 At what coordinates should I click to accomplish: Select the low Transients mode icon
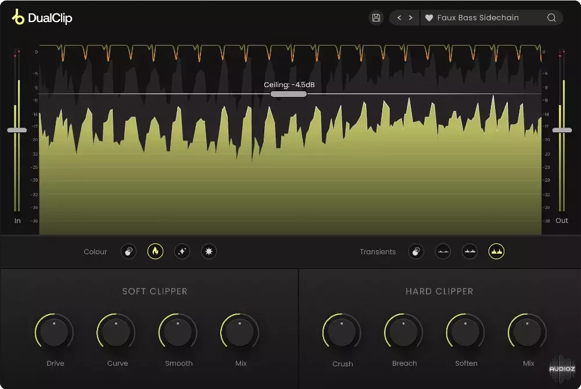[443, 251]
